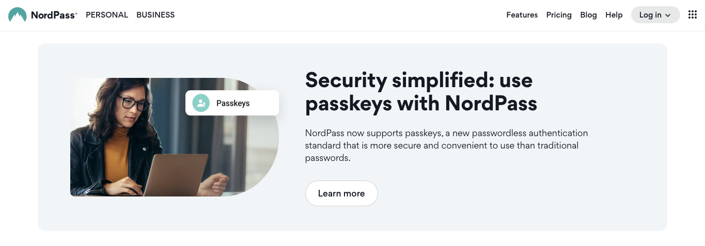Click the passkeys description paragraph
This screenshot has width=705, height=246.
click(446, 145)
